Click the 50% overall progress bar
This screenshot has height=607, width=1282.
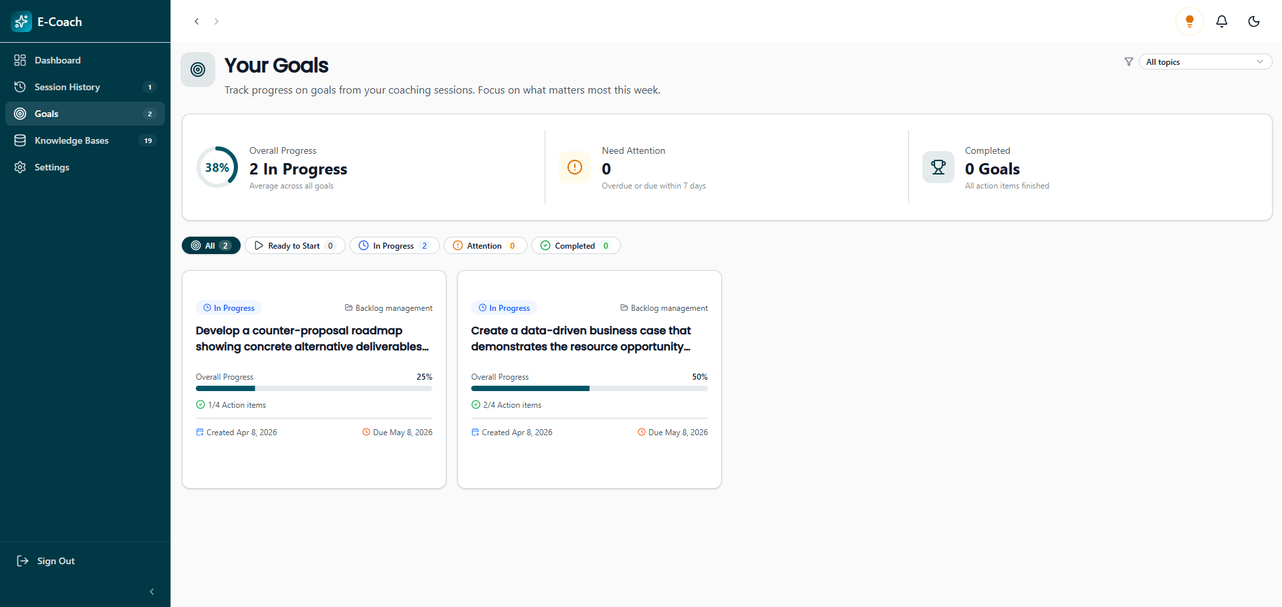(589, 388)
